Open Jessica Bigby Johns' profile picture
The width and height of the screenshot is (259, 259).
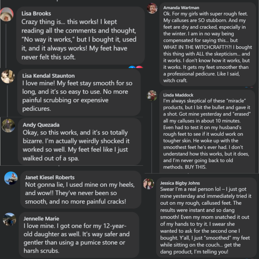tap(149, 184)
